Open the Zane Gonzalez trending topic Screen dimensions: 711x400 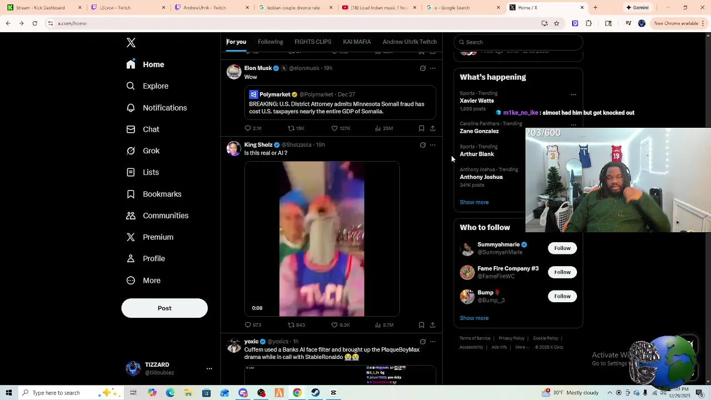(479, 131)
